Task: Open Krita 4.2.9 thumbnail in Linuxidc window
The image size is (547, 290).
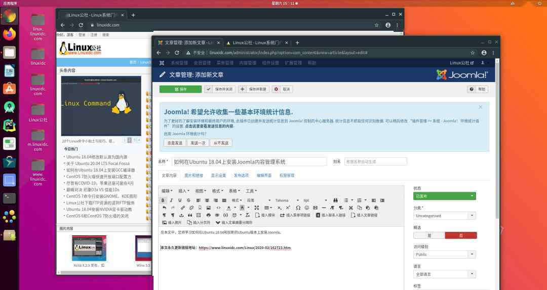Action: coord(89,248)
